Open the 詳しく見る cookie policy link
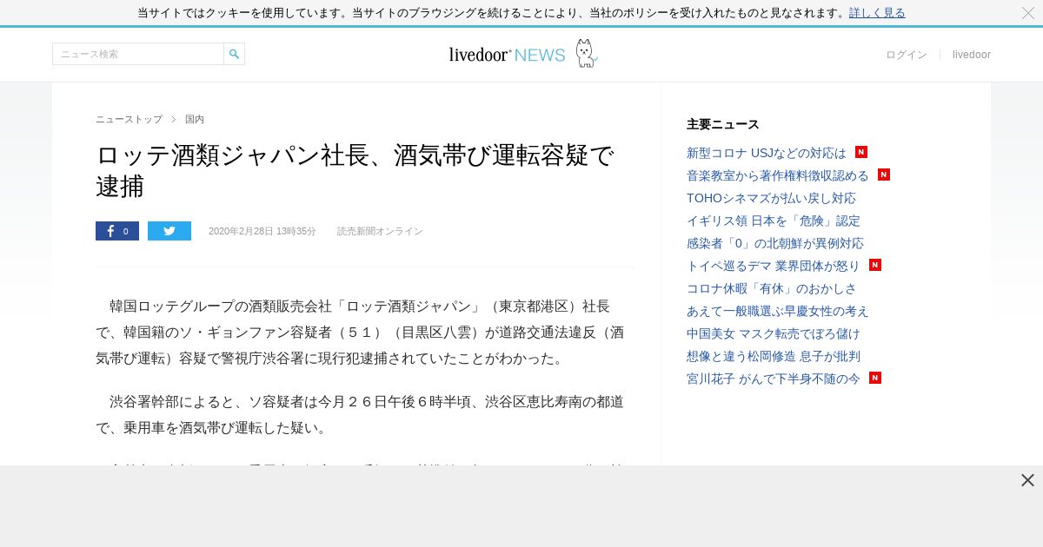This screenshot has height=547, width=1043. click(877, 13)
